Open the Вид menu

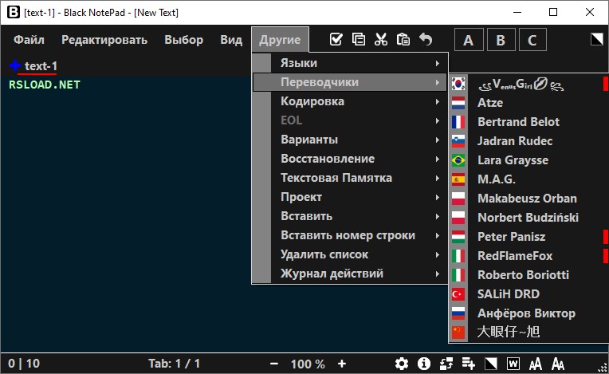pos(231,40)
